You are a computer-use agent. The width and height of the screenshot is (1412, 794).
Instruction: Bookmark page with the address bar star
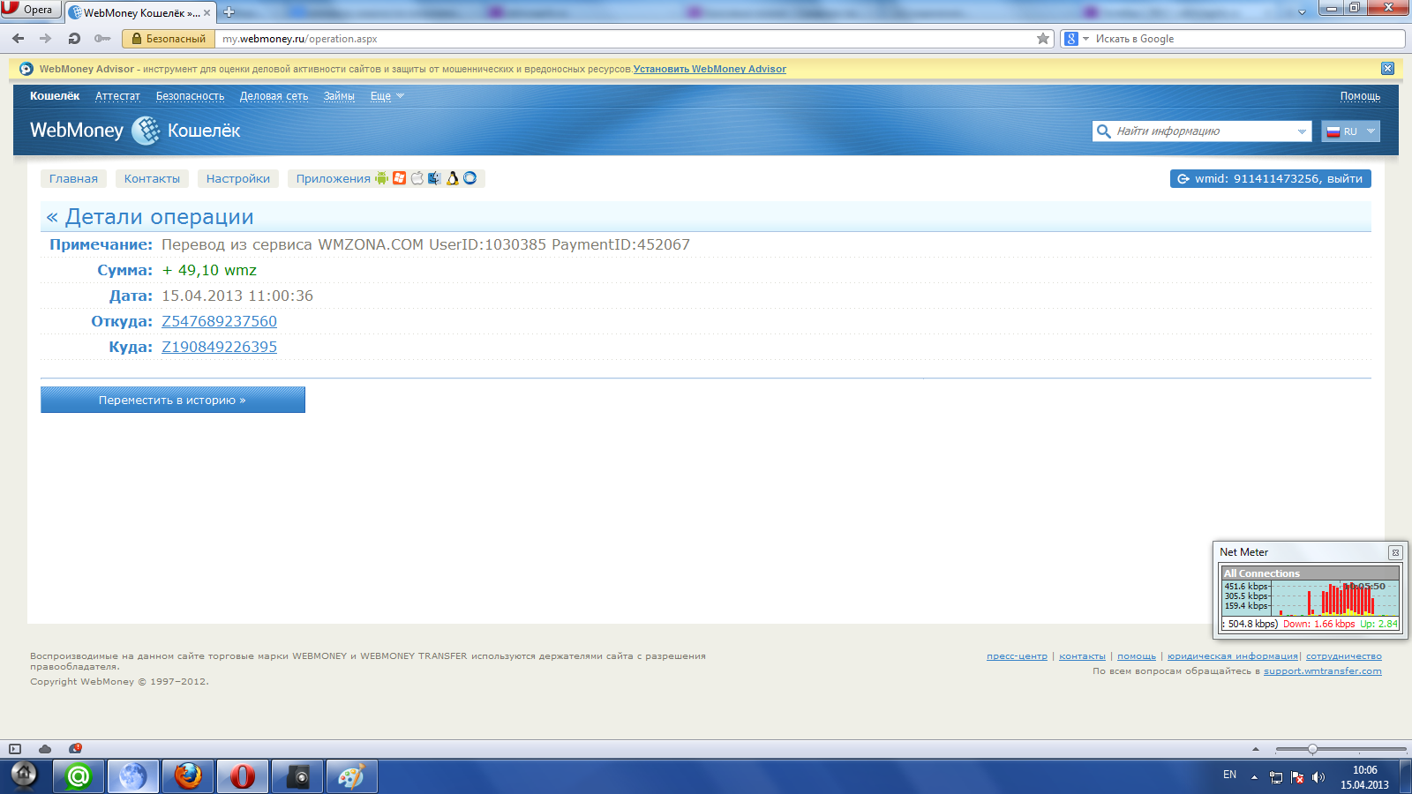(1043, 39)
